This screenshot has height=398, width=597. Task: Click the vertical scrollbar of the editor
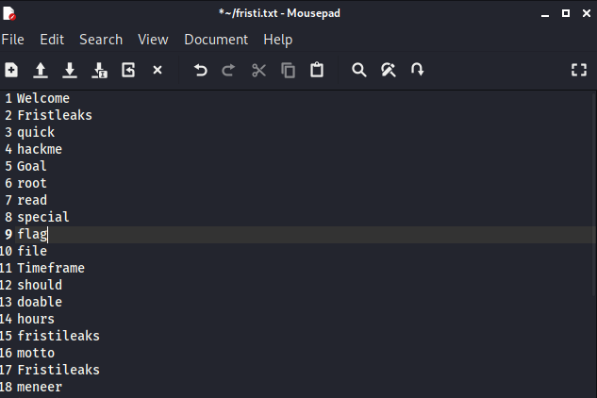coord(594,194)
